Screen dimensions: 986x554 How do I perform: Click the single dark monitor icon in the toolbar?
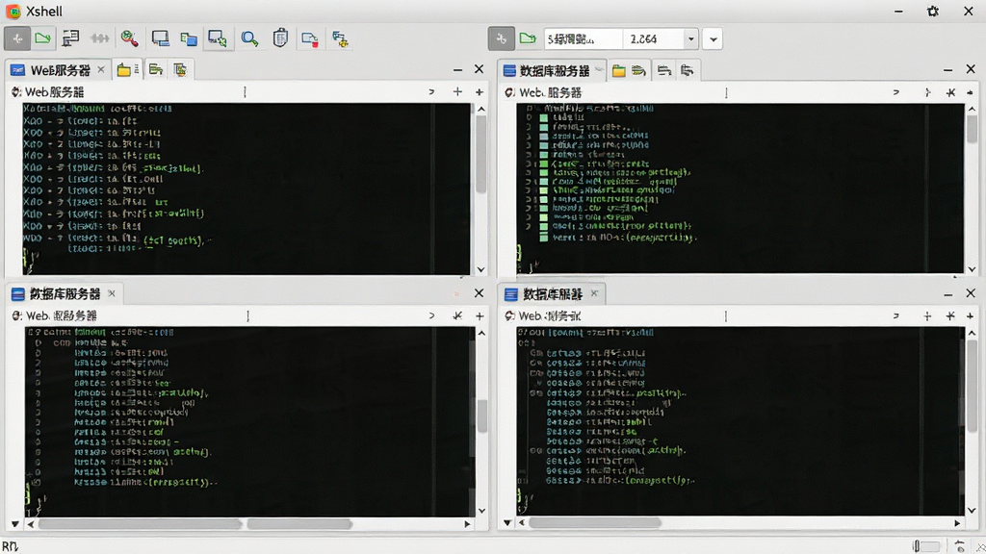pos(161,38)
